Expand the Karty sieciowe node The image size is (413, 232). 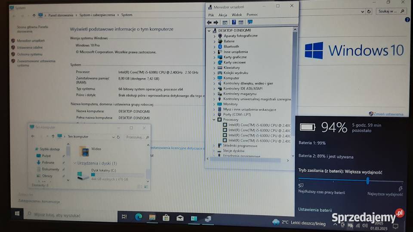pos(214,63)
